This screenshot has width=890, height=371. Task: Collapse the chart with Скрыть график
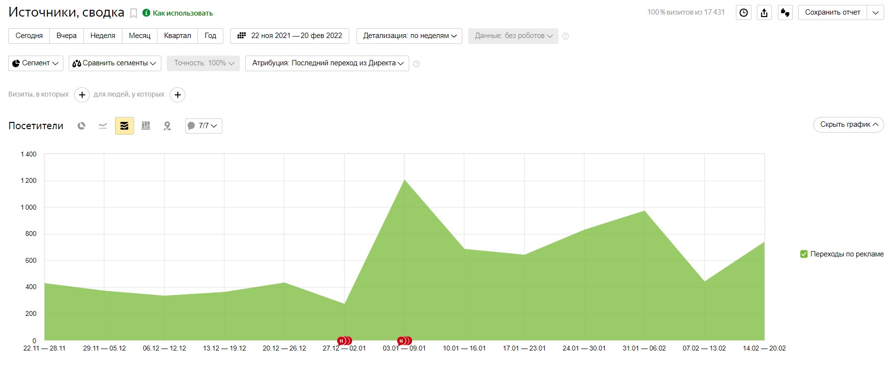(x=849, y=125)
